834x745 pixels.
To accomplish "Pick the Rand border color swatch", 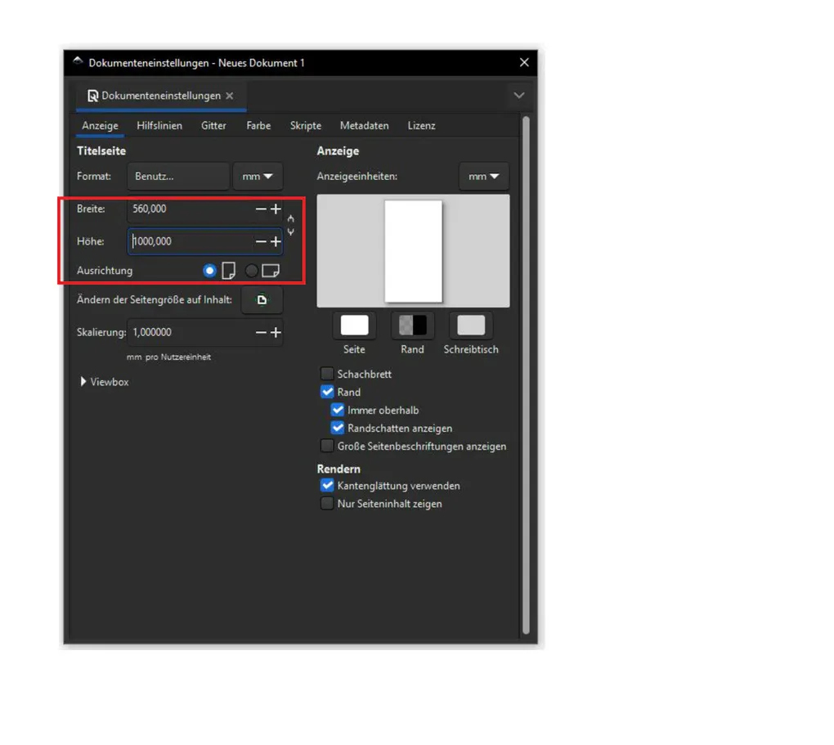I will click(413, 325).
